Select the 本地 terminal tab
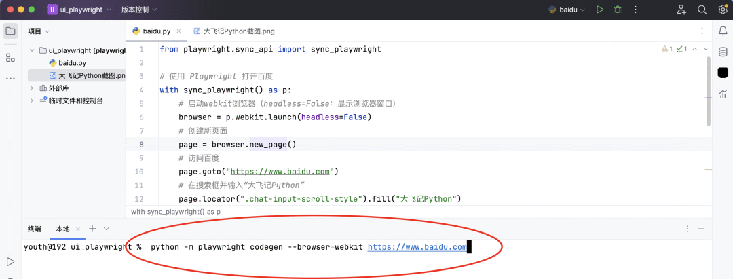This screenshot has width=733, height=279. click(62, 229)
